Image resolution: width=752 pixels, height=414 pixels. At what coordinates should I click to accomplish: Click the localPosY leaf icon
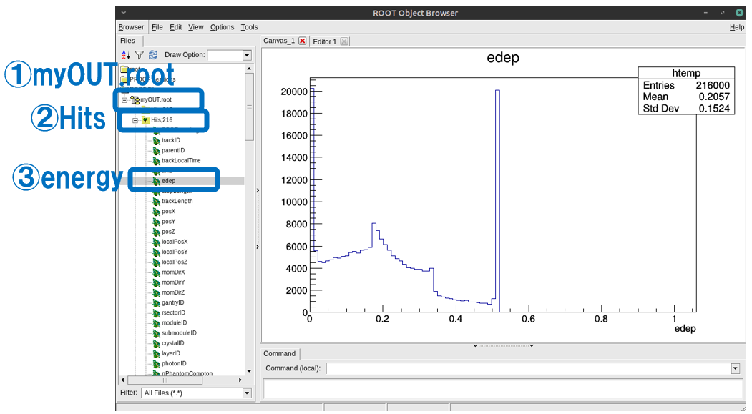pyautogui.click(x=157, y=252)
